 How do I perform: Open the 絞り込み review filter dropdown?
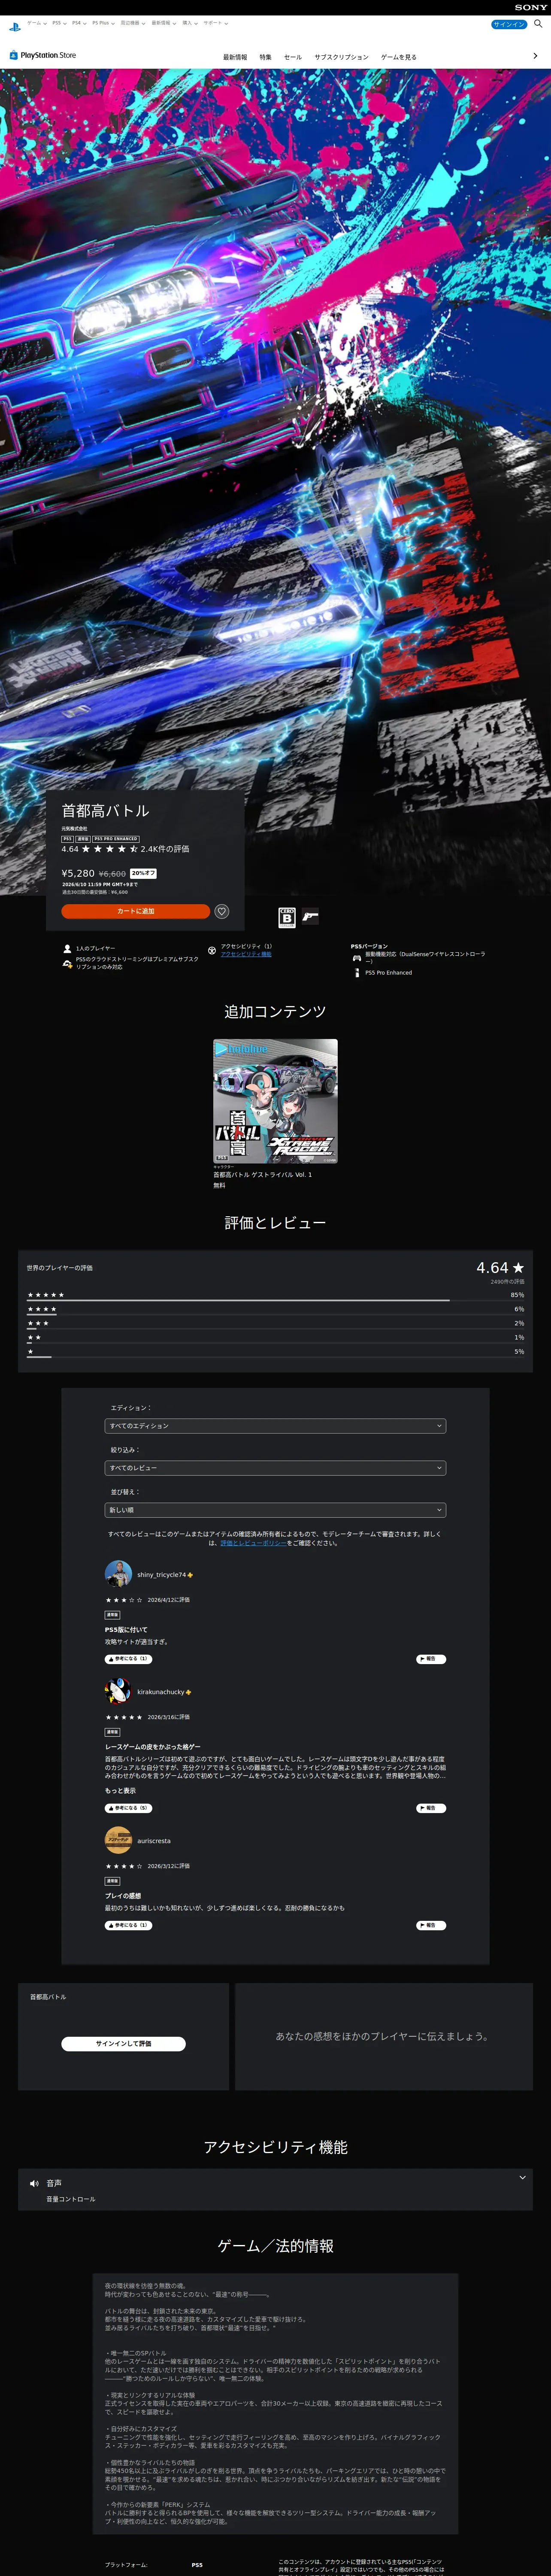[275, 1468]
